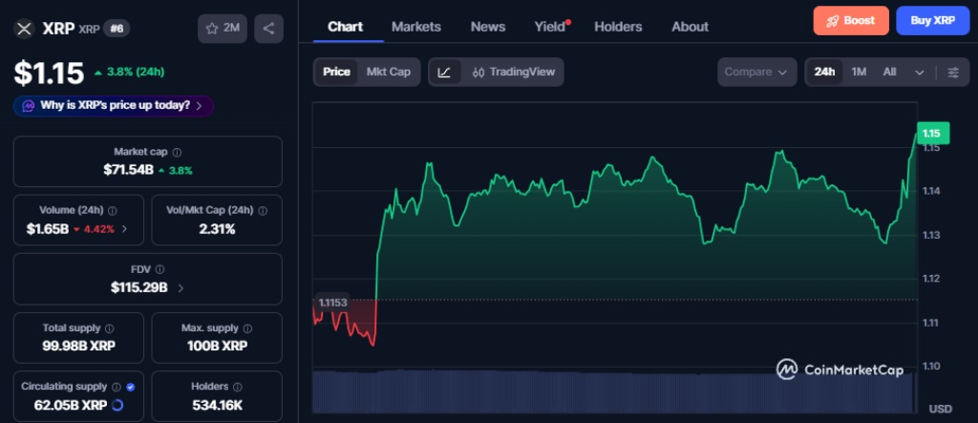Switch chart to Price mode
Image resolution: width=978 pixels, height=423 pixels.
coord(336,72)
